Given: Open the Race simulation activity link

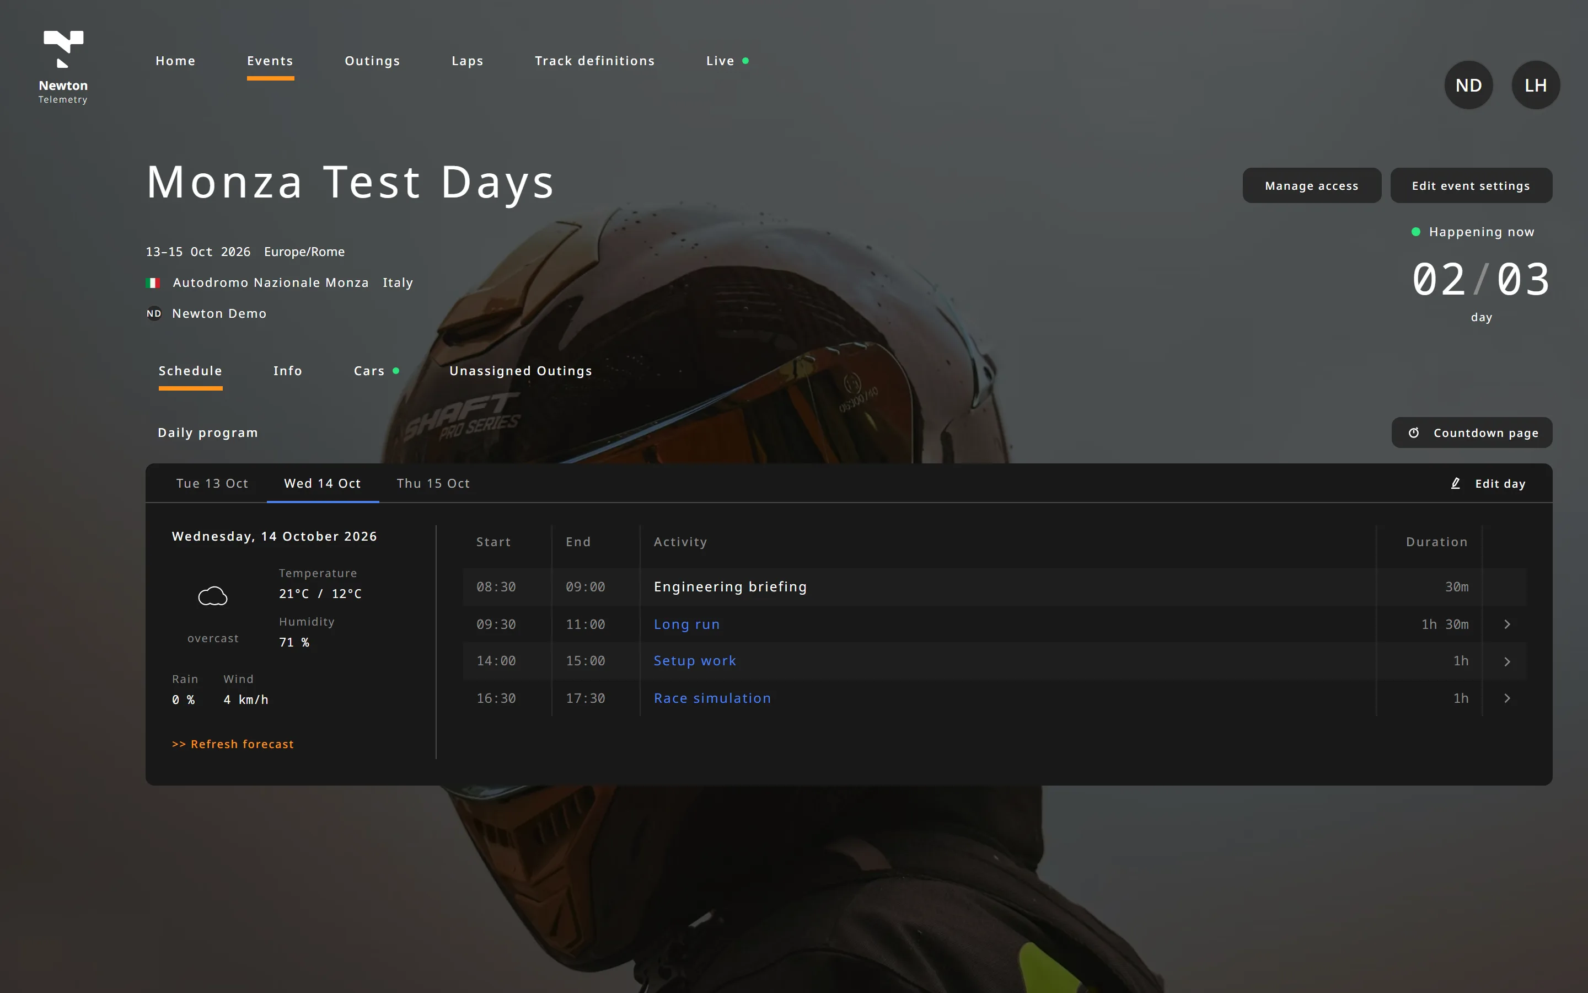Looking at the screenshot, I should point(712,699).
